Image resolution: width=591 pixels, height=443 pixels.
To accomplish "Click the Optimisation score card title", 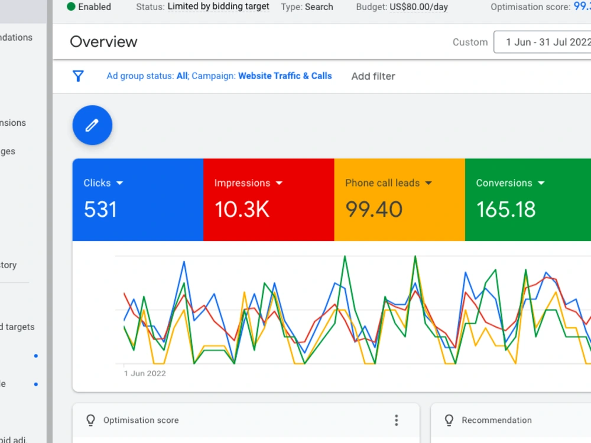I will pyautogui.click(x=141, y=420).
